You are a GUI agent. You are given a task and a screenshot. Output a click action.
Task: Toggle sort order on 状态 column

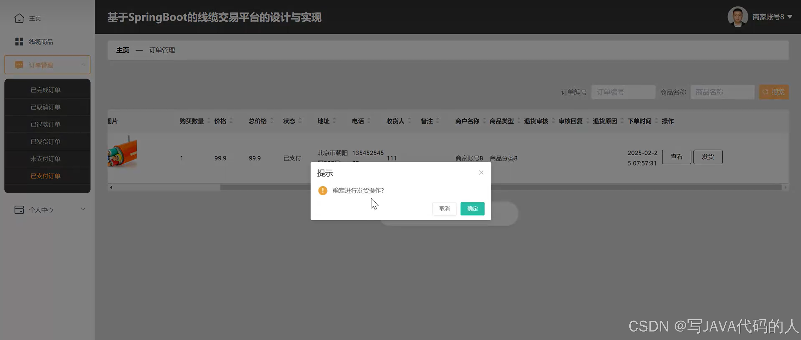pyautogui.click(x=300, y=121)
